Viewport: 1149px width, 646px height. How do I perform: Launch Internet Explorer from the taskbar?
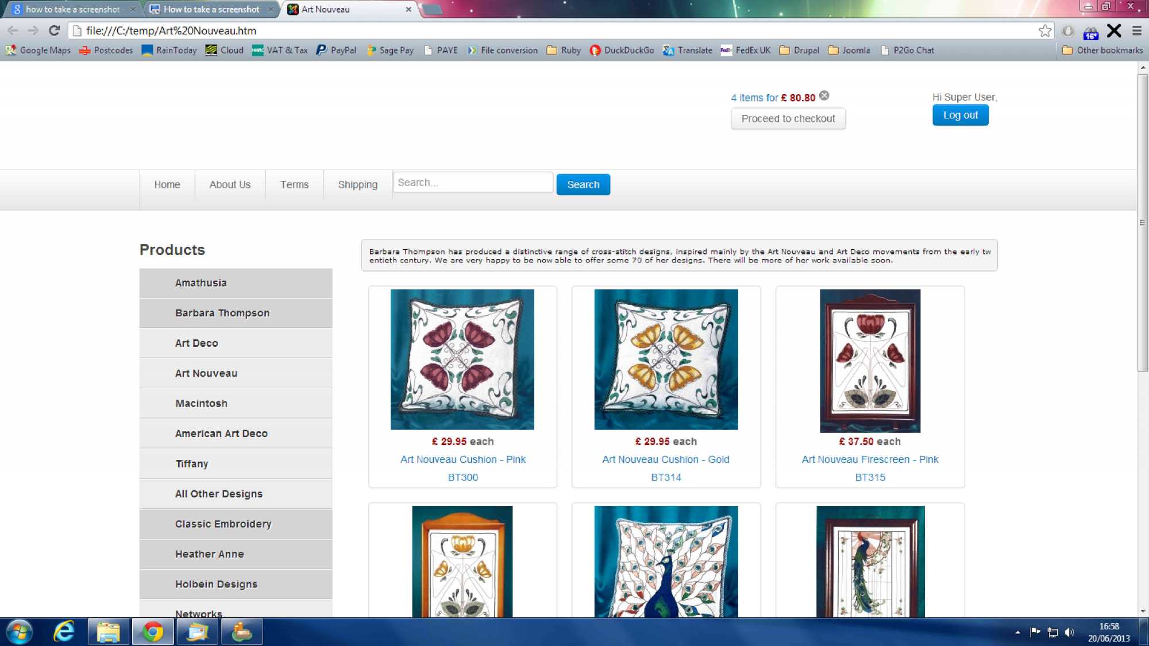(x=64, y=632)
